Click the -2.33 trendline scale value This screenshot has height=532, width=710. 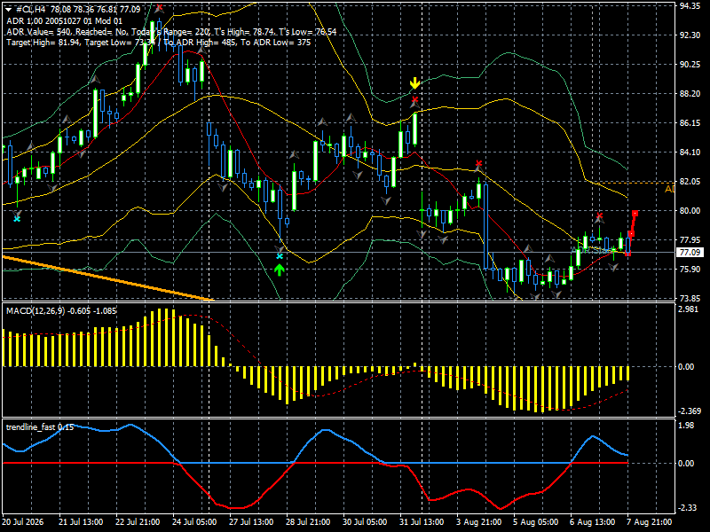(687, 508)
